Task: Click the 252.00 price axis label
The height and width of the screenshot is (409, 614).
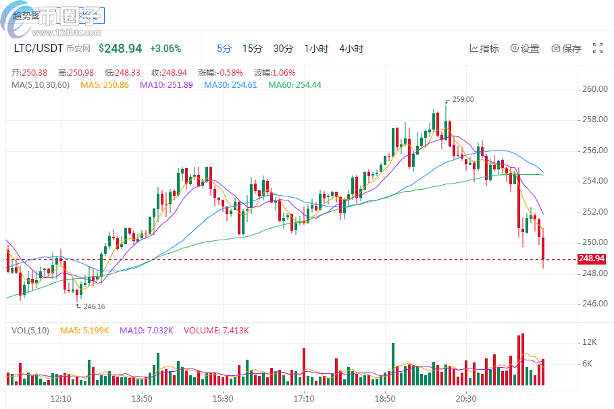Action: click(x=595, y=212)
